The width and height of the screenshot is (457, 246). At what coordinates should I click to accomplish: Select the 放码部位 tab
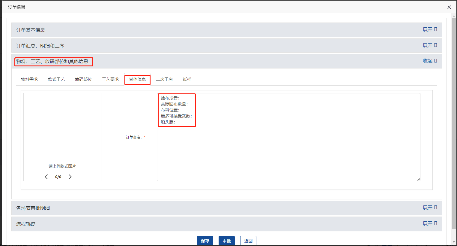[83, 79]
